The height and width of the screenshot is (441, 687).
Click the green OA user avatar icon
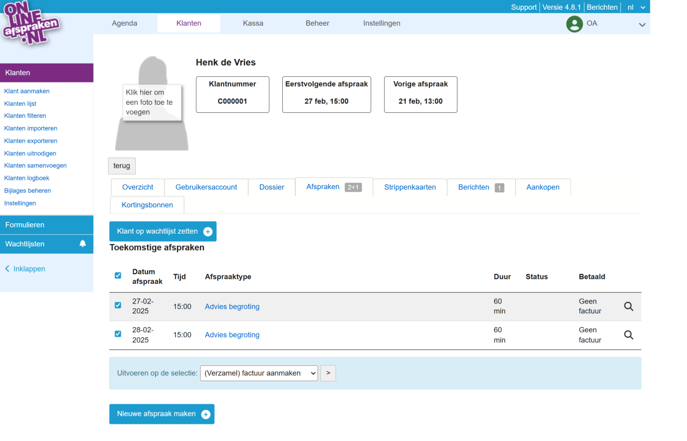pyautogui.click(x=574, y=24)
